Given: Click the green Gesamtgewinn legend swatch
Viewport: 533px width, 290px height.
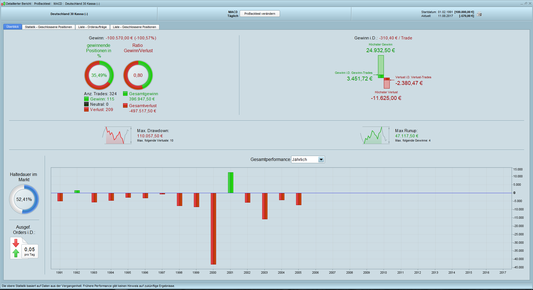Looking at the screenshot, I should [125, 94].
